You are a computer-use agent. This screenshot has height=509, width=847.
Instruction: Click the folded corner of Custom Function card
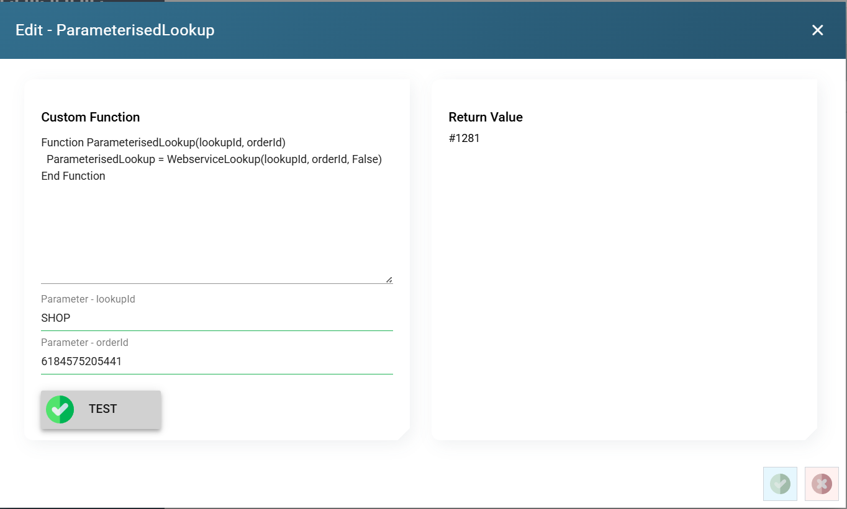[x=404, y=434]
